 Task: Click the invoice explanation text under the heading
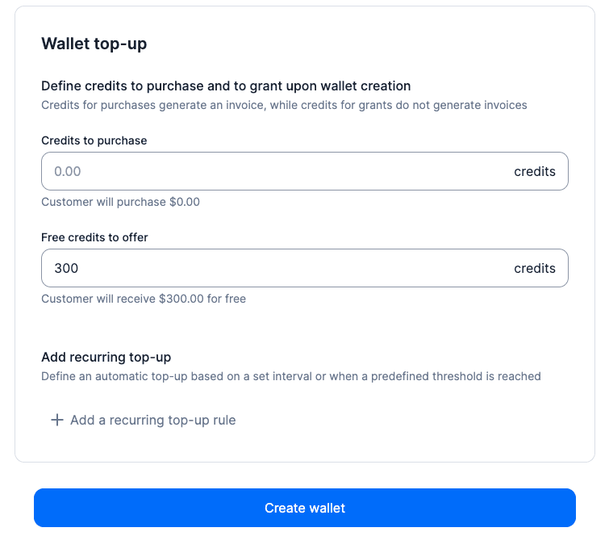pos(284,104)
